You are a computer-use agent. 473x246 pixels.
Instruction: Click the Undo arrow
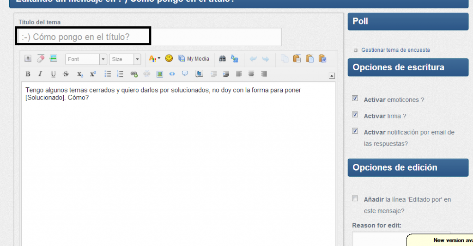(253, 59)
